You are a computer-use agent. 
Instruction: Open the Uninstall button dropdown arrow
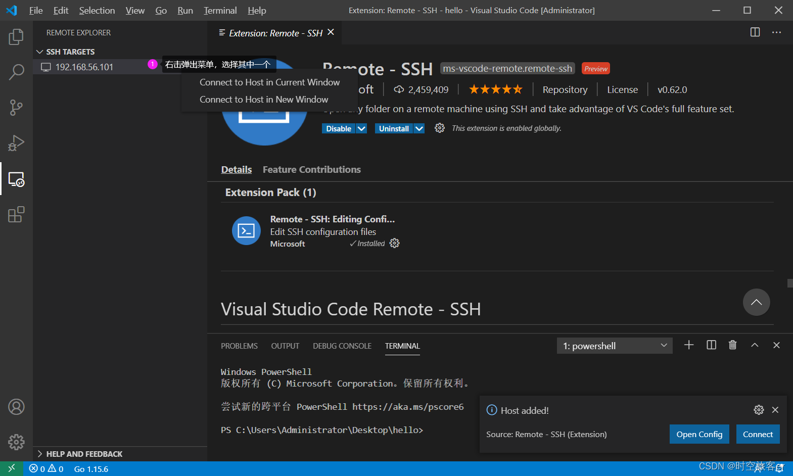click(419, 128)
